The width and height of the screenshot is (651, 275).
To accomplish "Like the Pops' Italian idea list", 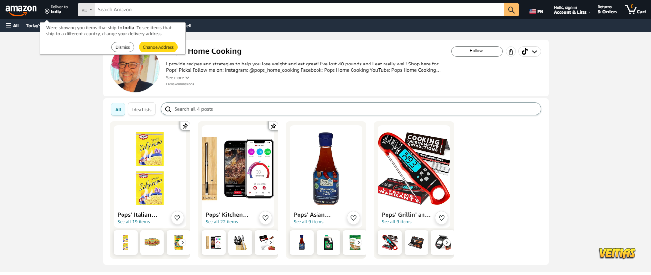I will pyautogui.click(x=177, y=218).
